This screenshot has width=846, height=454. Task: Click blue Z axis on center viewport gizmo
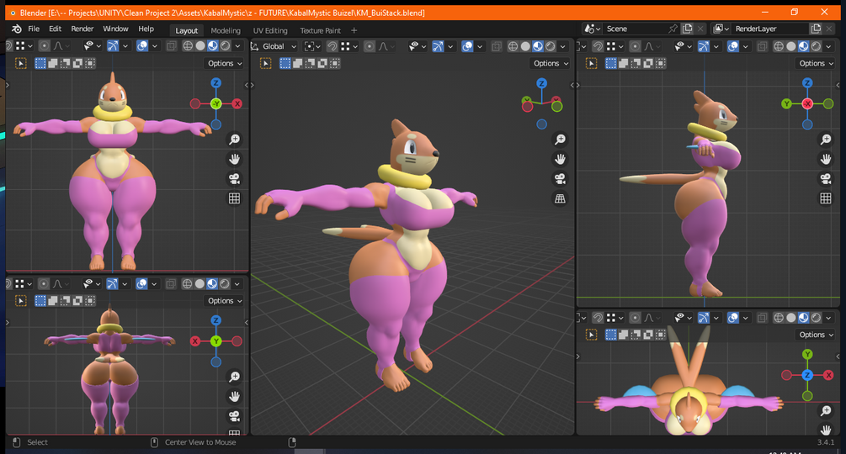tap(542, 83)
